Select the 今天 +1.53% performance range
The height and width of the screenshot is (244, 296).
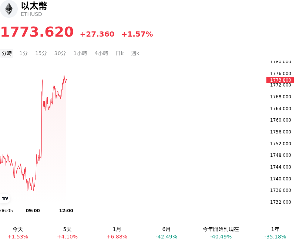pos(18,233)
